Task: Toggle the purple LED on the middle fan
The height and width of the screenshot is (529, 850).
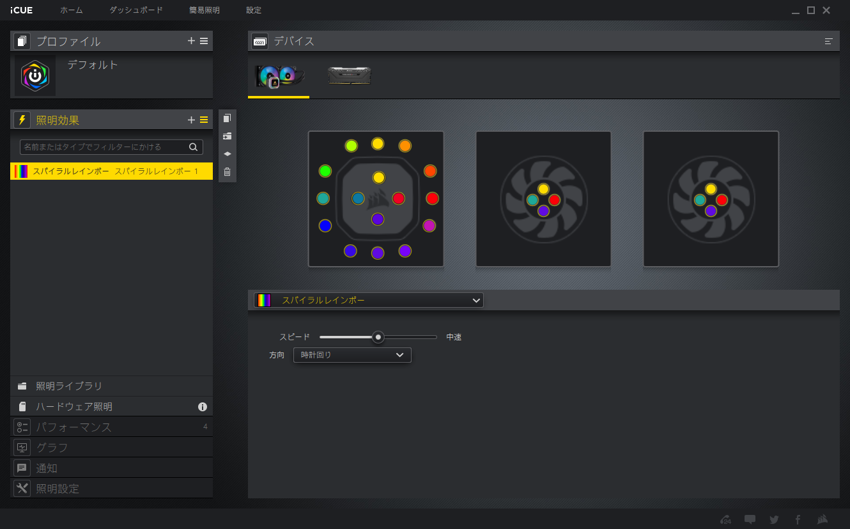Action: click(x=543, y=210)
